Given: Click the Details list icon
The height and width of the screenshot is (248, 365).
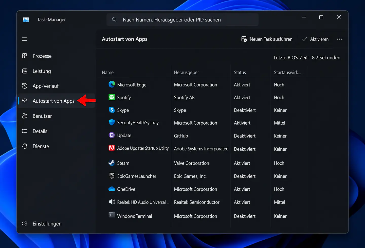Looking at the screenshot, I should tap(25, 131).
